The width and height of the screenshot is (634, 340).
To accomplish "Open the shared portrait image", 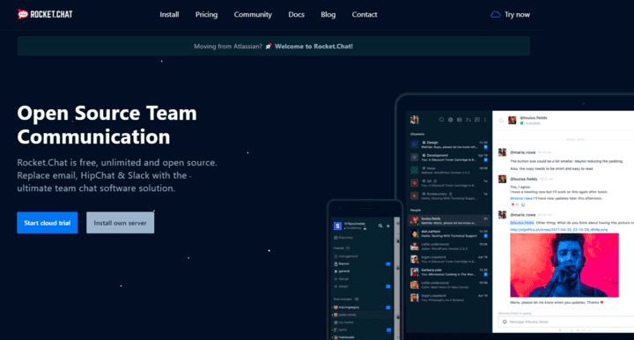I will point(564,265).
